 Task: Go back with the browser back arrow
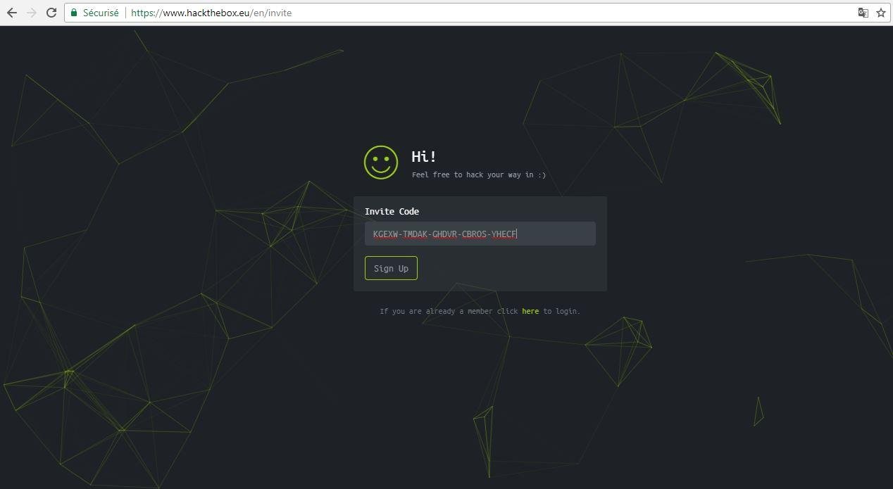11,13
